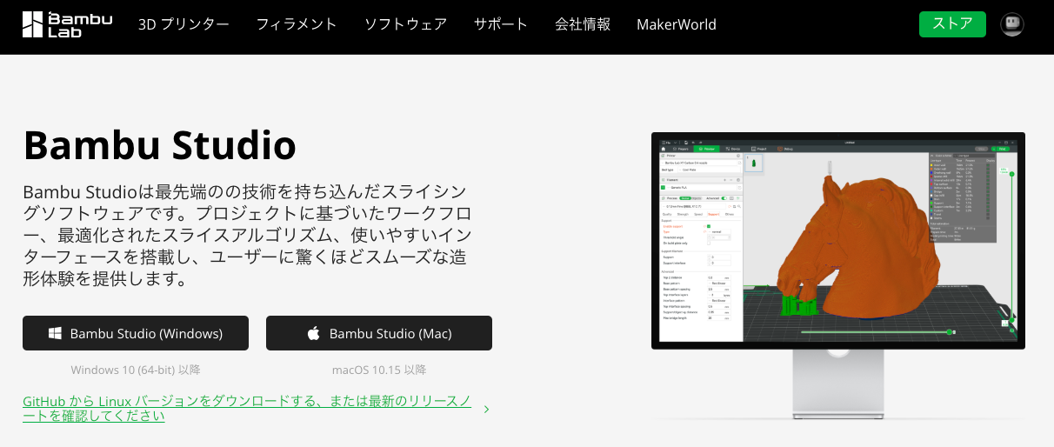Click the monitor image showing Bambu Studio

(838, 274)
